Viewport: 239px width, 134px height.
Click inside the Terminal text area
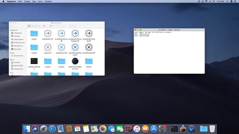(169, 52)
